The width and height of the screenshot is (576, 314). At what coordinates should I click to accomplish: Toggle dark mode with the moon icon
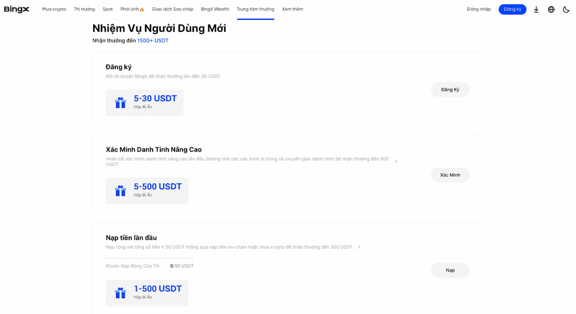pos(566,9)
